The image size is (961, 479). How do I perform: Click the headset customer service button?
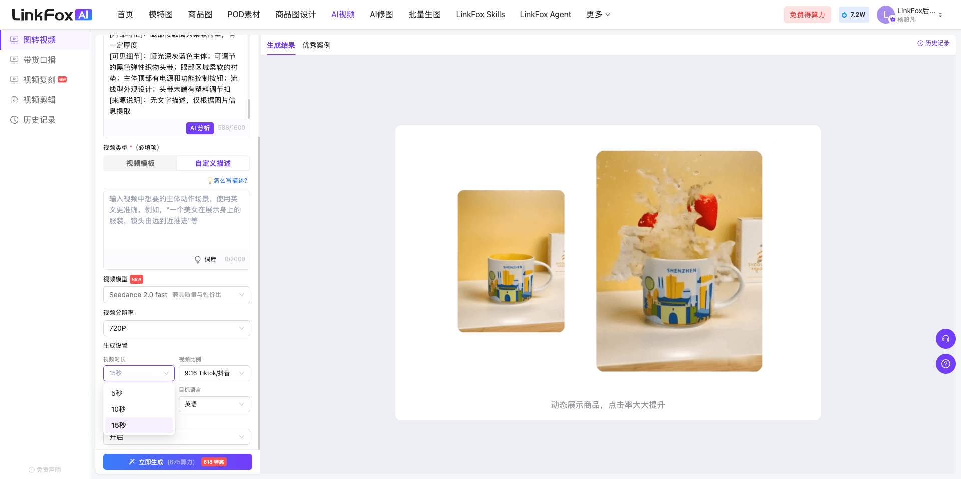[946, 339]
